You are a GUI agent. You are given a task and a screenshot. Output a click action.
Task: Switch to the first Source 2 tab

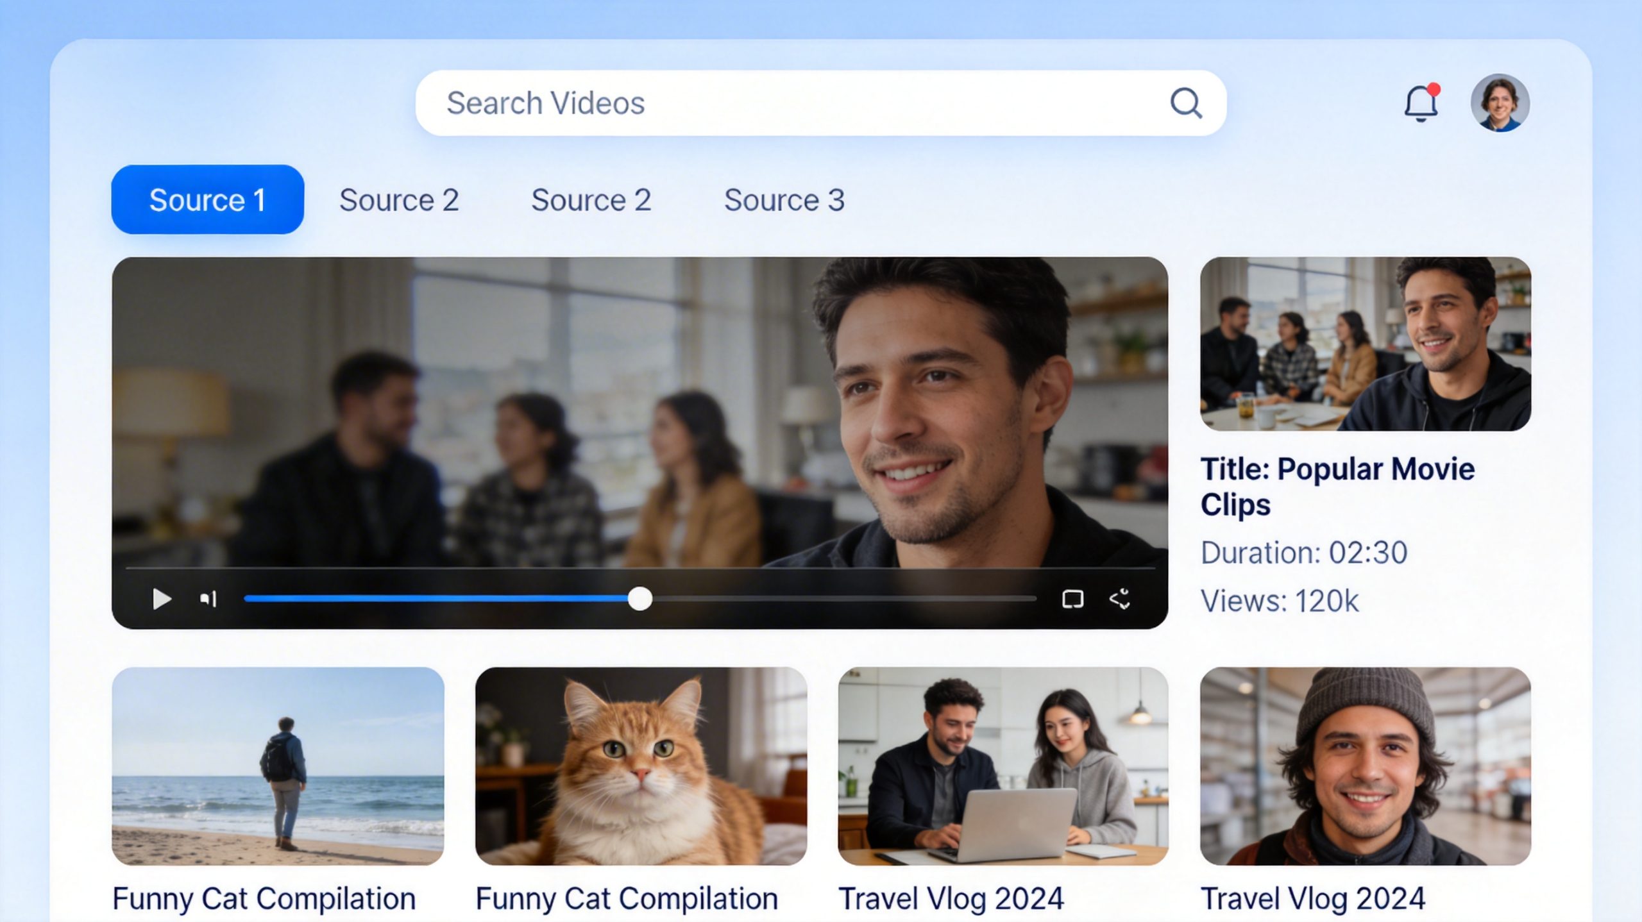(x=399, y=200)
